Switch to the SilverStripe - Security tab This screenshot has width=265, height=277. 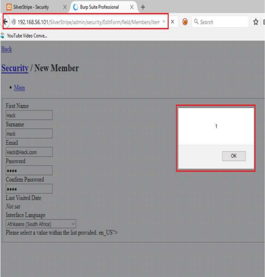point(32,7)
